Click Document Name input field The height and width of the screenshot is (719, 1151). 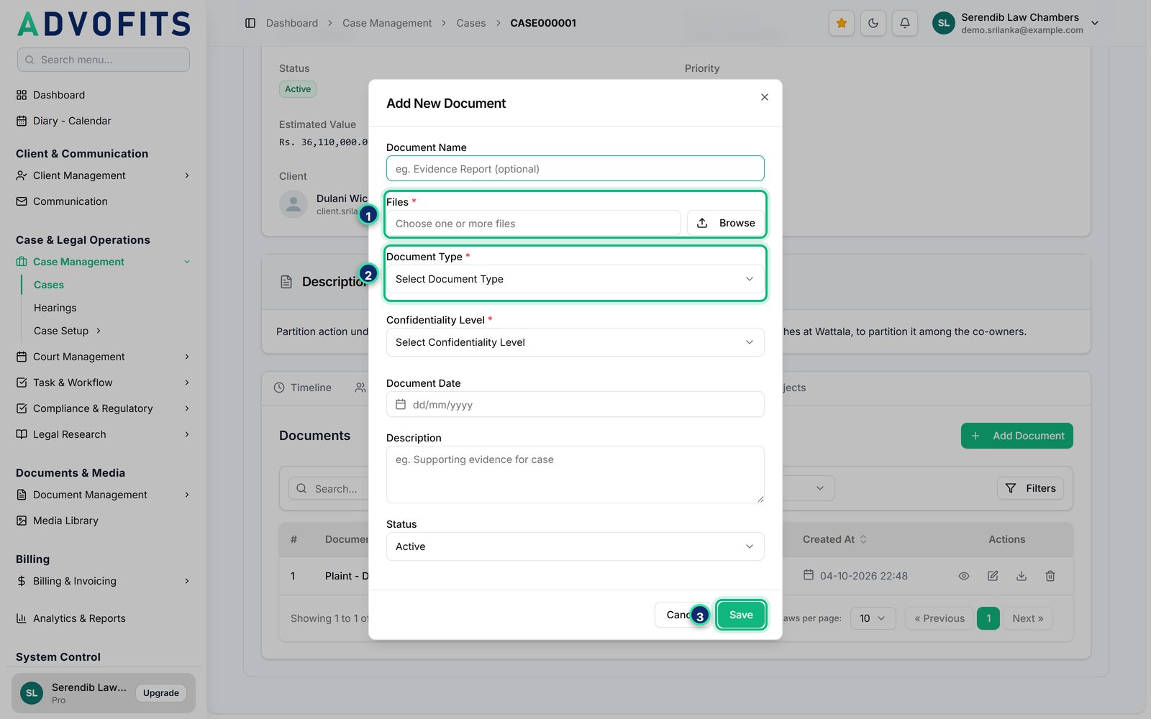(x=575, y=168)
